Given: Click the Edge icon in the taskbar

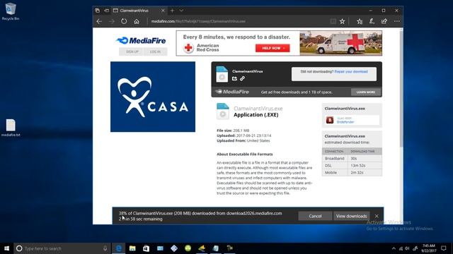Looking at the screenshot, I should pyautogui.click(x=118, y=248).
